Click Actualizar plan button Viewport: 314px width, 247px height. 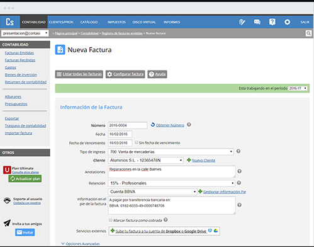click(x=25, y=179)
